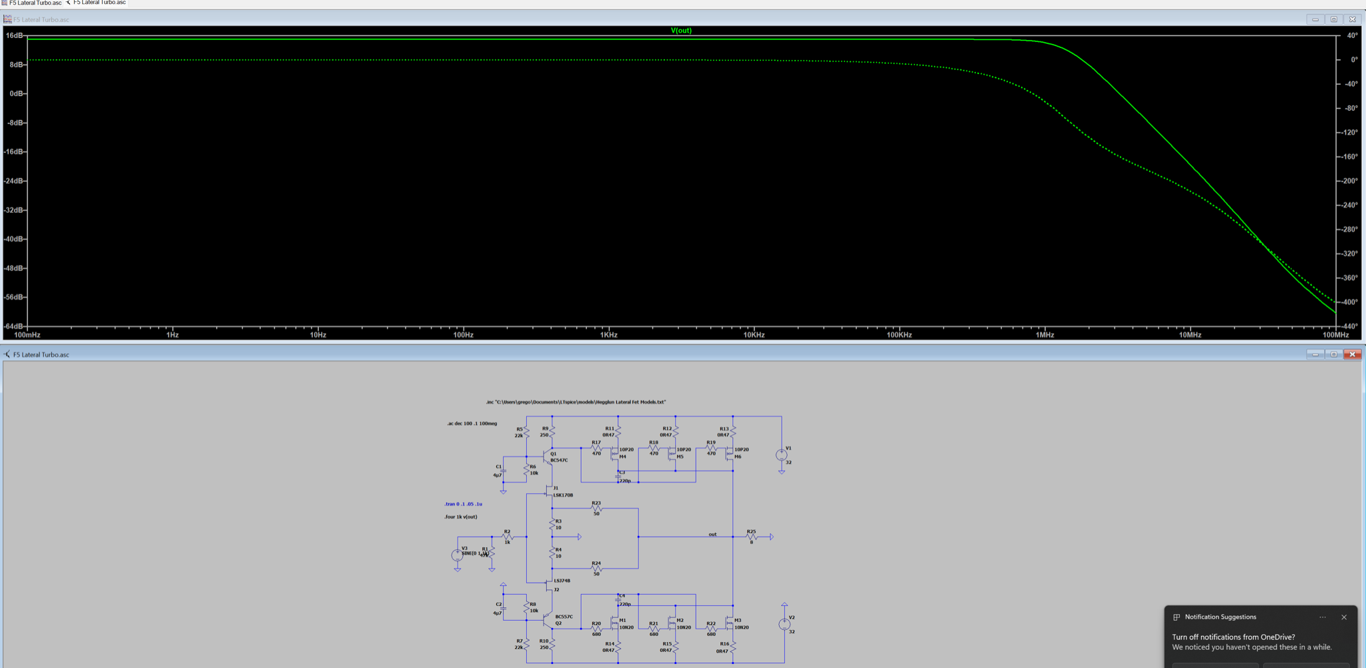Viewport: 1366px width, 668px height.
Task: Click the '.ac dec 100 .1 100meg' directive
Action: point(472,423)
